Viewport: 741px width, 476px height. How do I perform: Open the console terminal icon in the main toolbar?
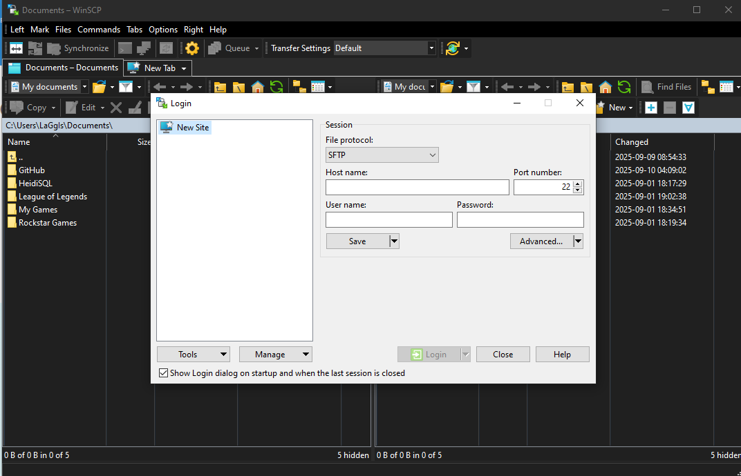coord(125,48)
